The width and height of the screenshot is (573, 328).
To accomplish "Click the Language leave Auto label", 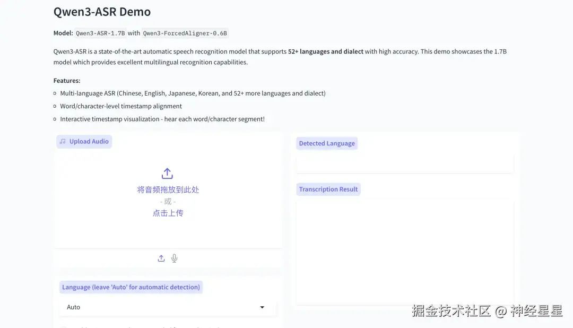I will [131, 288].
